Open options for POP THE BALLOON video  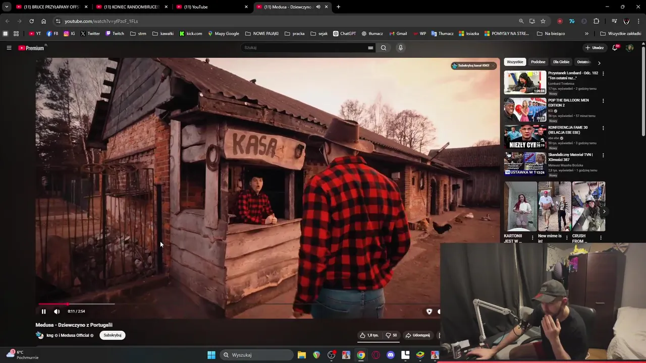point(603,101)
